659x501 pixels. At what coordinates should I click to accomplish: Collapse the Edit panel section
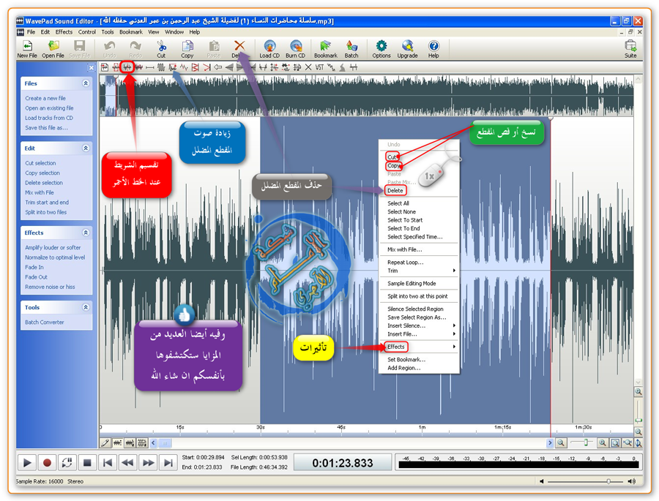(86, 148)
